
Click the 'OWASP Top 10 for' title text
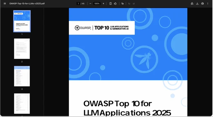click(x=118, y=104)
